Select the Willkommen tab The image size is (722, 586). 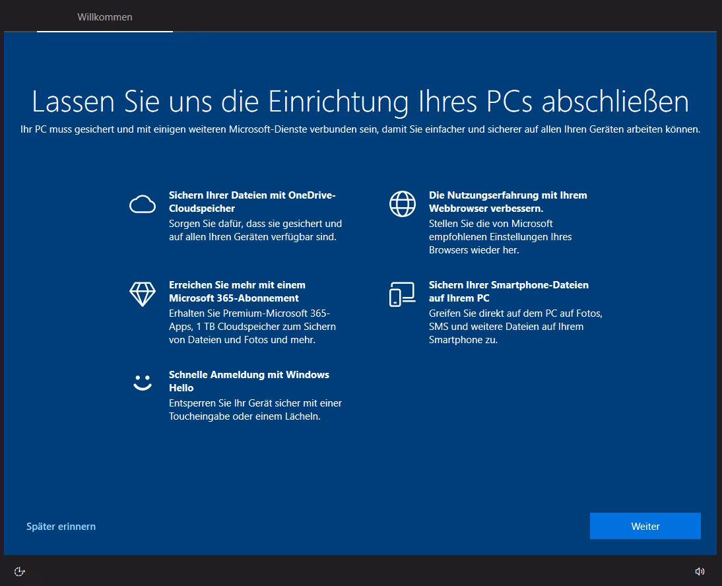pos(104,17)
